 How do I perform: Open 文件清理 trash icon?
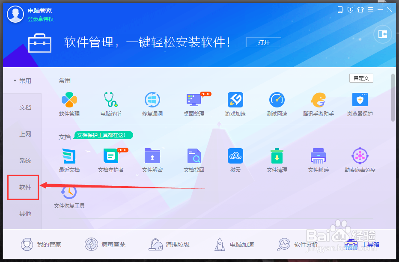277,156
